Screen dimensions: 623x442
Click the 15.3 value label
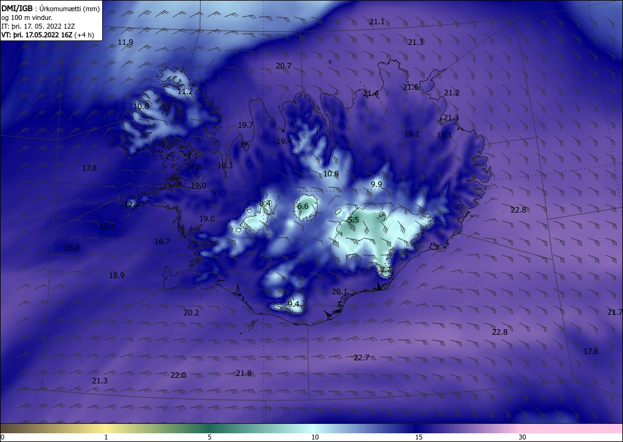[72, 248]
